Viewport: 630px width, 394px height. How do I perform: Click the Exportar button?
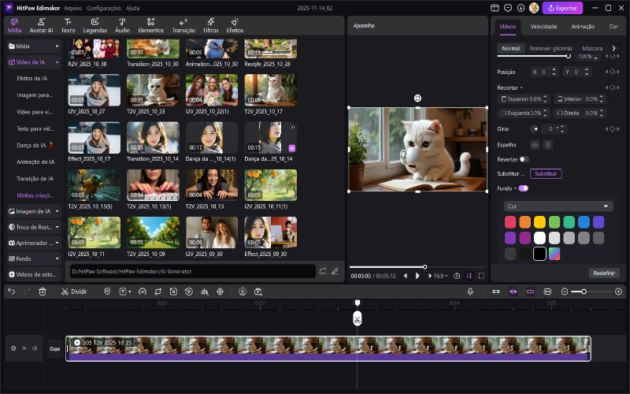tap(562, 8)
